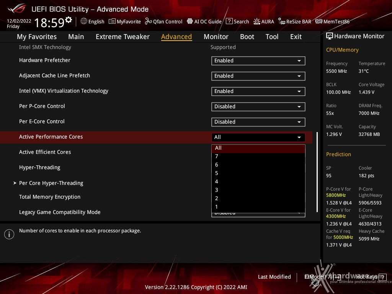Choose 2 active performance cores
Viewport: 392px width, 294px height.
tap(258, 199)
